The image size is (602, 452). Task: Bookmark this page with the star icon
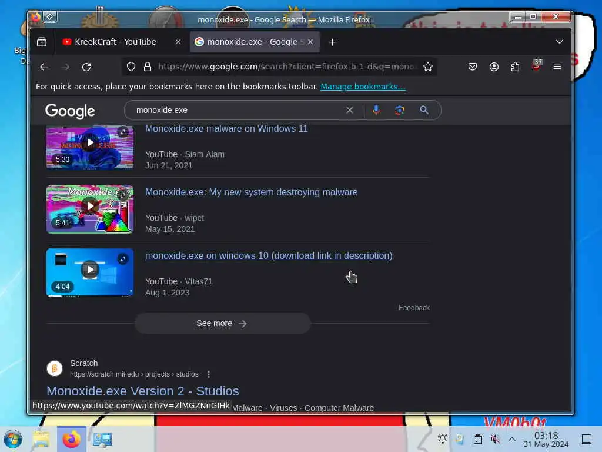click(x=428, y=67)
